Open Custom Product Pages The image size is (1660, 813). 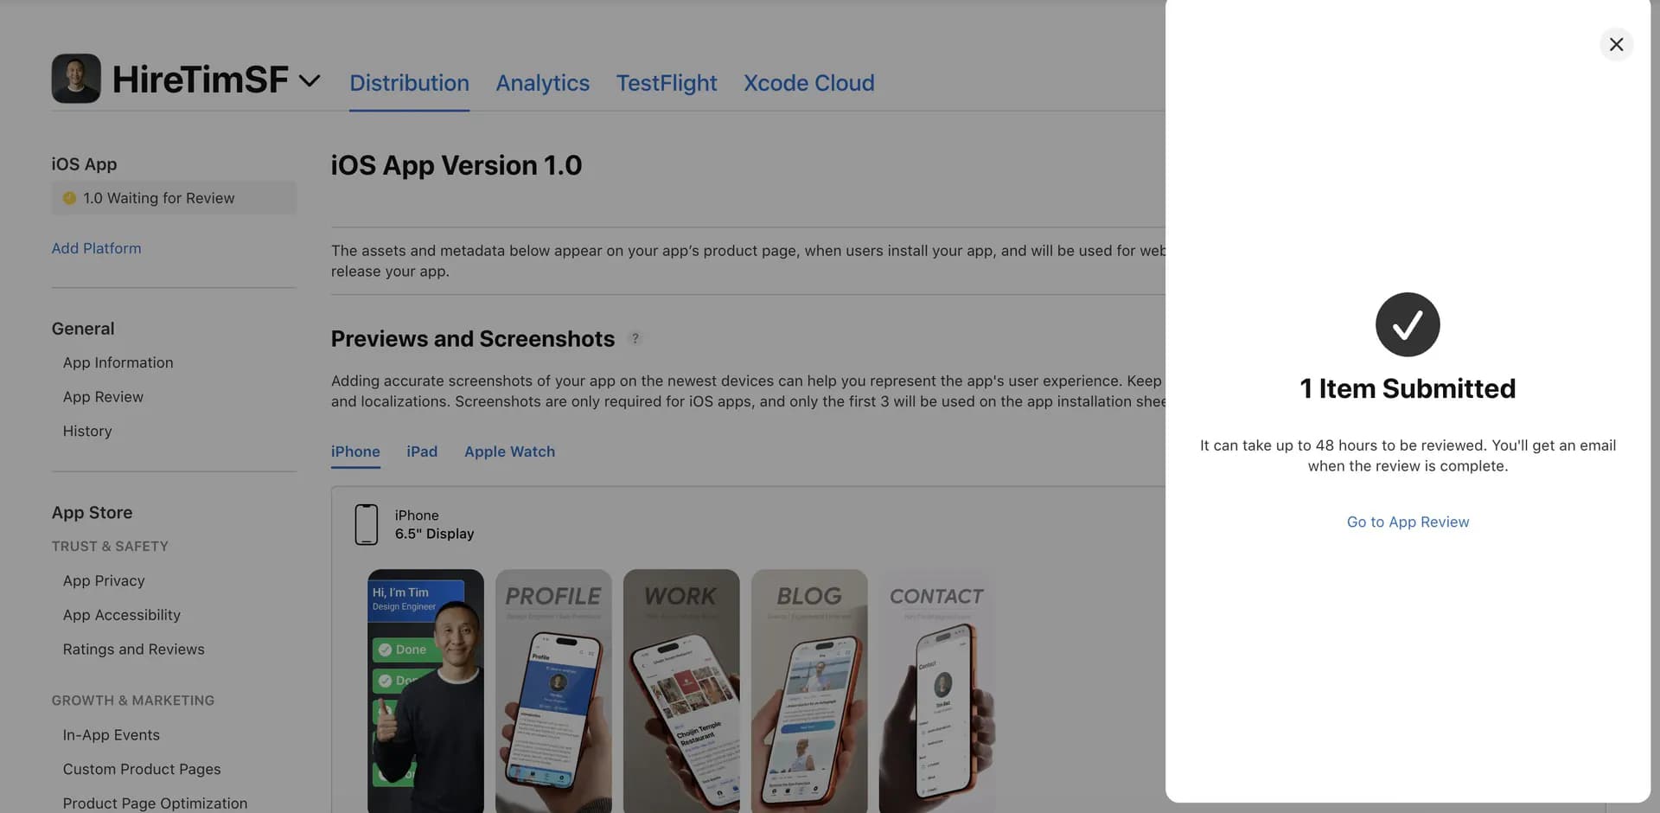click(141, 769)
